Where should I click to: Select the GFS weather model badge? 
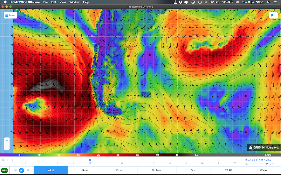[4, 170]
